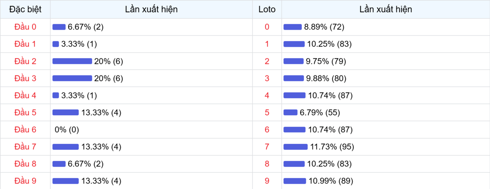Click the "Đặc biệt" column header
490x189 pixels.
(25, 9)
